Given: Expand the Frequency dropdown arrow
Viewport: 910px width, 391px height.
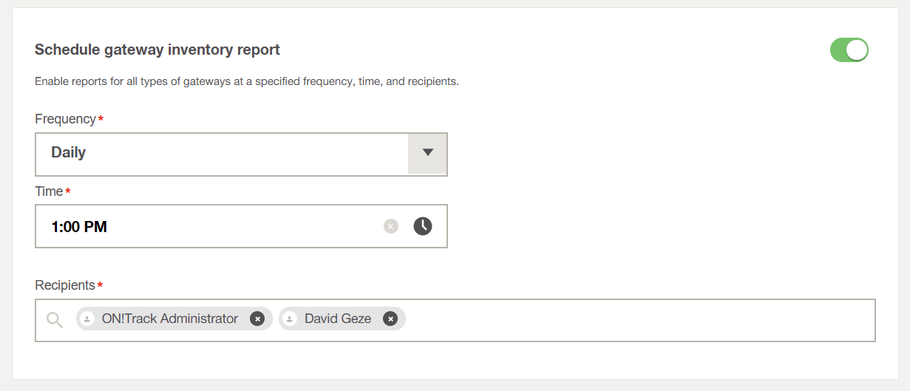Looking at the screenshot, I should (427, 153).
